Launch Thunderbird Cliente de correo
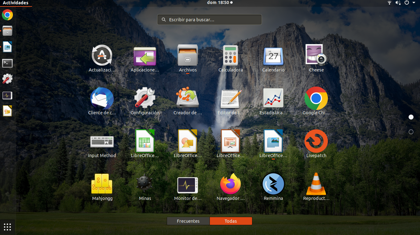Screen dimensions: 420x235 102,98
